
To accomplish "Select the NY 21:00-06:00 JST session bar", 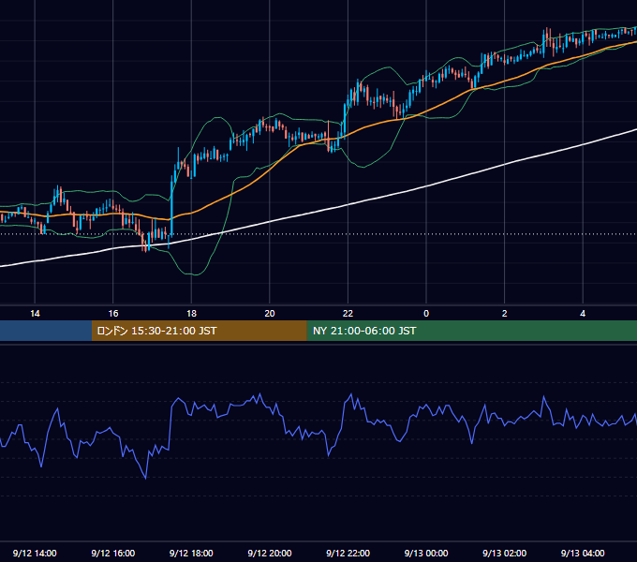I will point(471,331).
